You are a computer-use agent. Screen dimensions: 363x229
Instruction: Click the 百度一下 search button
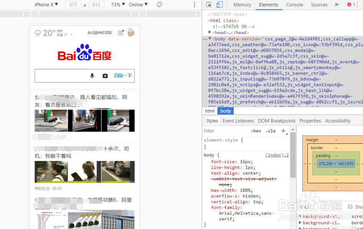[x=123, y=76]
